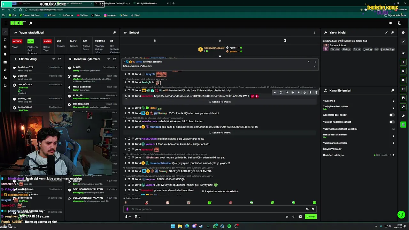This screenshot has height=230, width=409.
Task: Open the link icon in left sidebar
Action: pyautogui.click(x=5, y=39)
